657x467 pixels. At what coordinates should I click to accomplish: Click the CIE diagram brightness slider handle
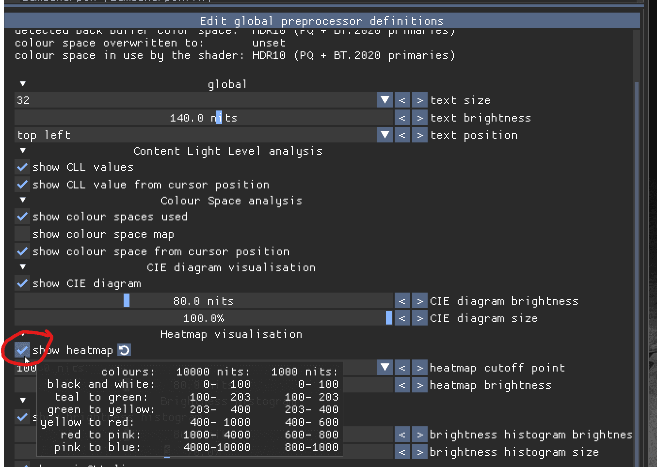[127, 301]
